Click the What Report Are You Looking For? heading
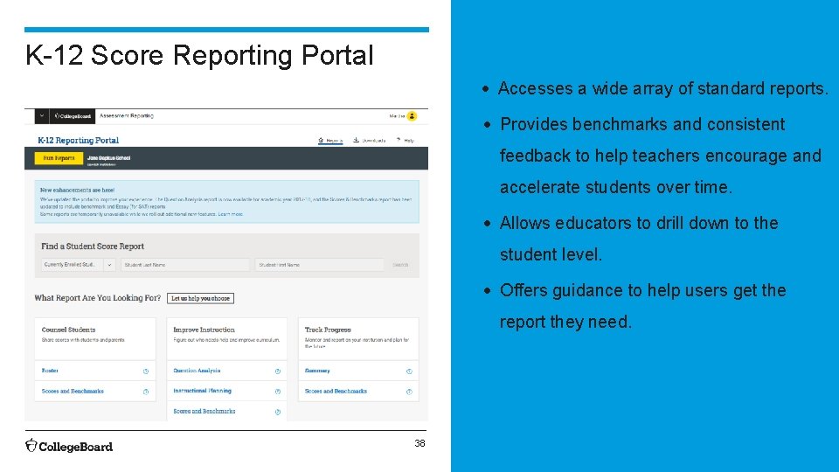Viewport: 839px width, 472px height. 97,297
